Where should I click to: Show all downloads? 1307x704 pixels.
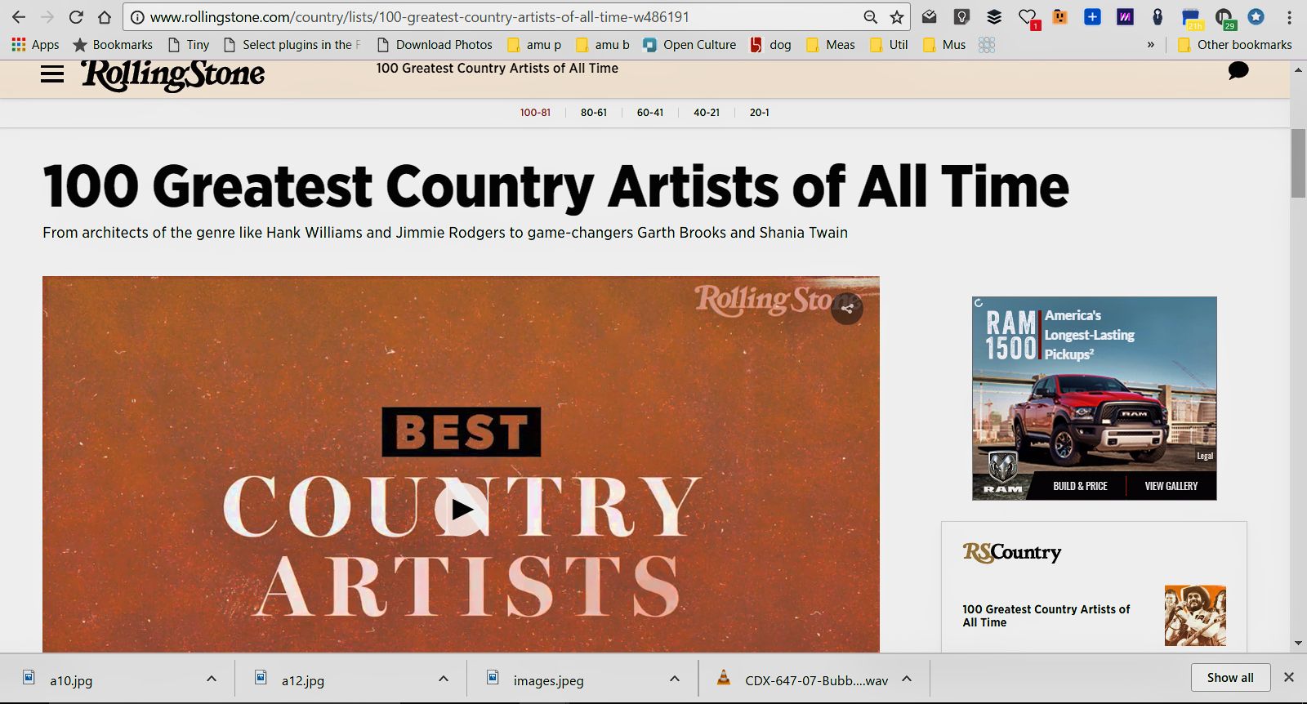click(1230, 678)
